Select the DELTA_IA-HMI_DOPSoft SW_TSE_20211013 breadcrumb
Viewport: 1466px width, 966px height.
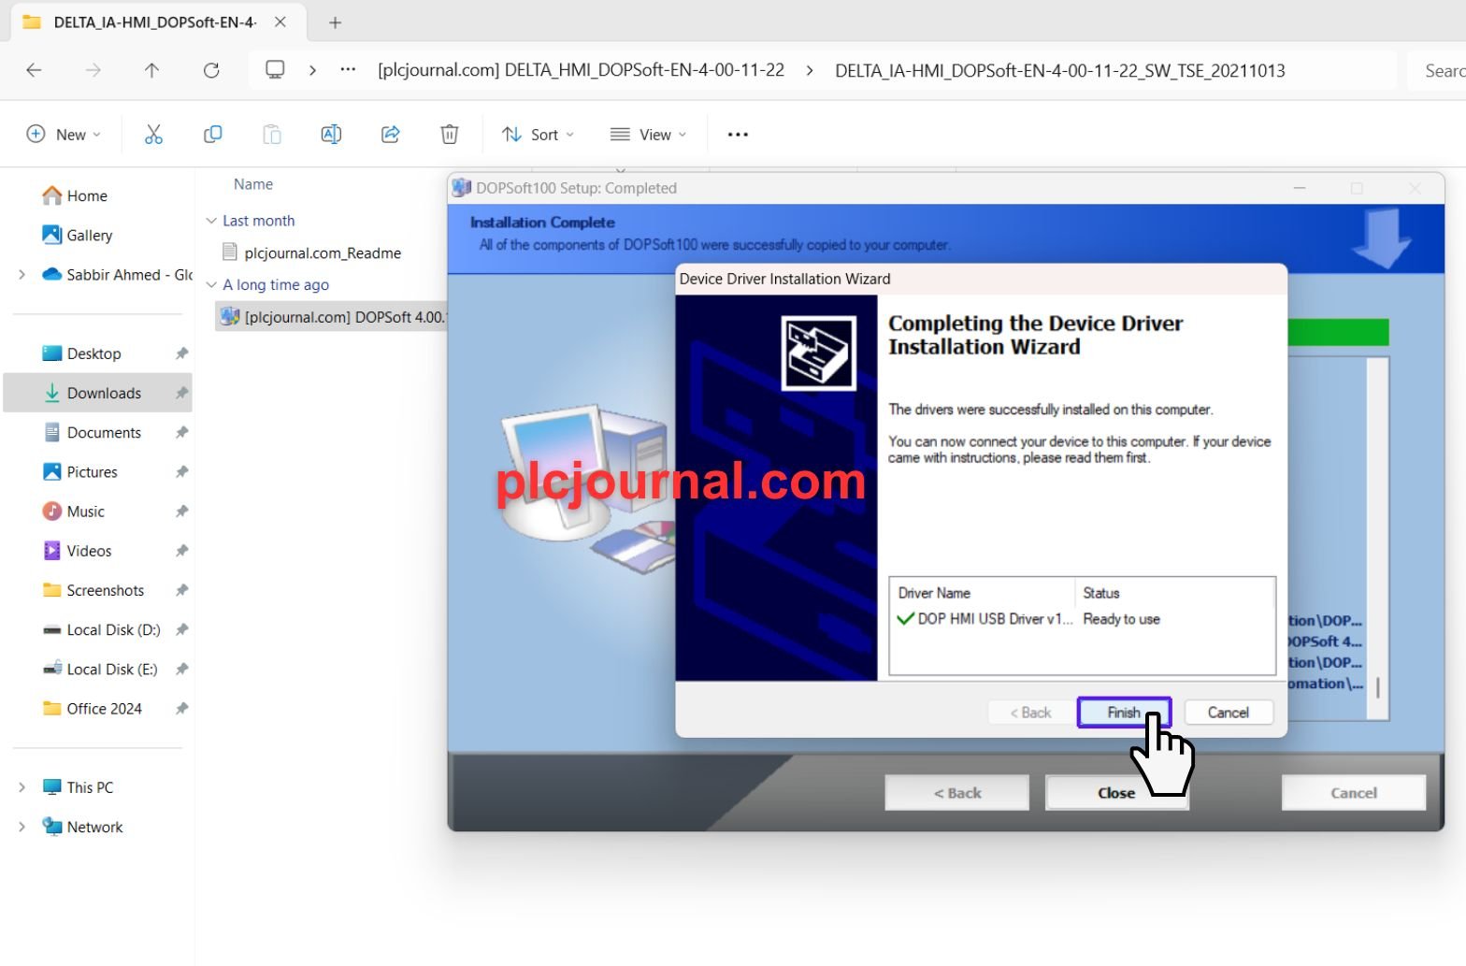(1059, 70)
